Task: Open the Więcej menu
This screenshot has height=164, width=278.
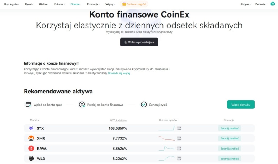Action: (110, 4)
